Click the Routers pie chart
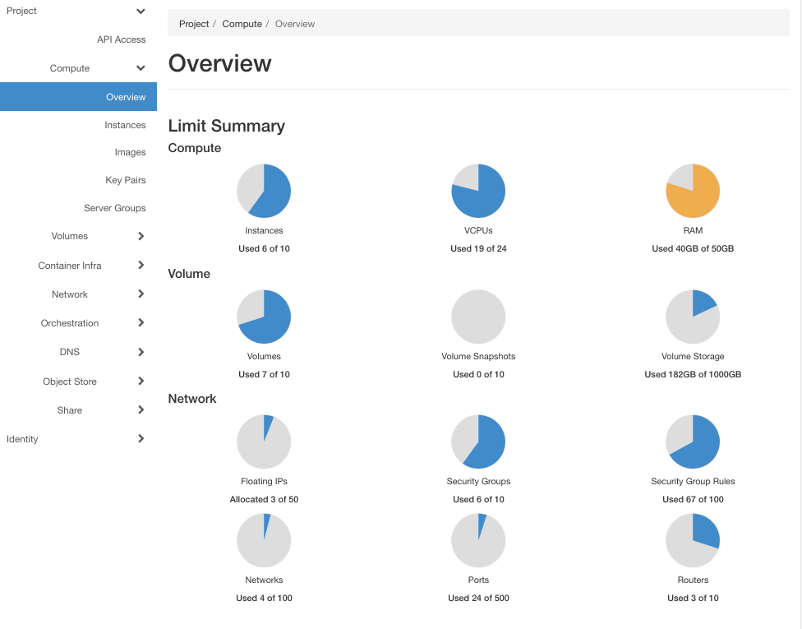 click(693, 540)
